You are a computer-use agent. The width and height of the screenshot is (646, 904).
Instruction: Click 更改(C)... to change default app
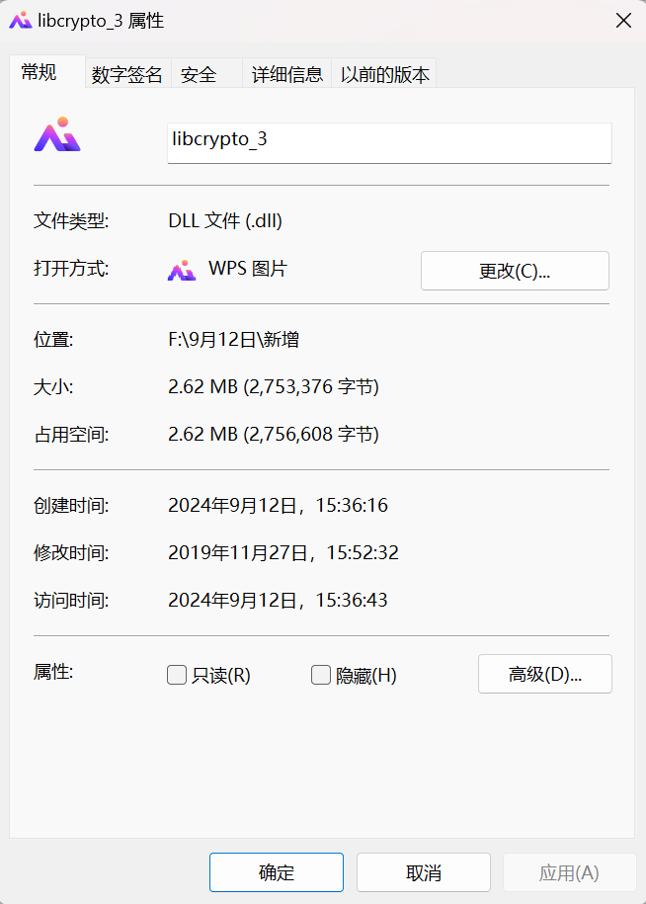click(x=515, y=270)
